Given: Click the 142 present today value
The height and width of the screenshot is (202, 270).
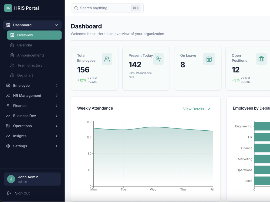Looking at the screenshot, I should 135,65.
